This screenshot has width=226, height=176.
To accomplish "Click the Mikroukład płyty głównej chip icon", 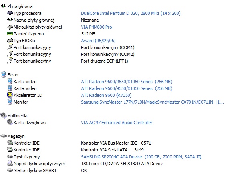I will point(10,27).
